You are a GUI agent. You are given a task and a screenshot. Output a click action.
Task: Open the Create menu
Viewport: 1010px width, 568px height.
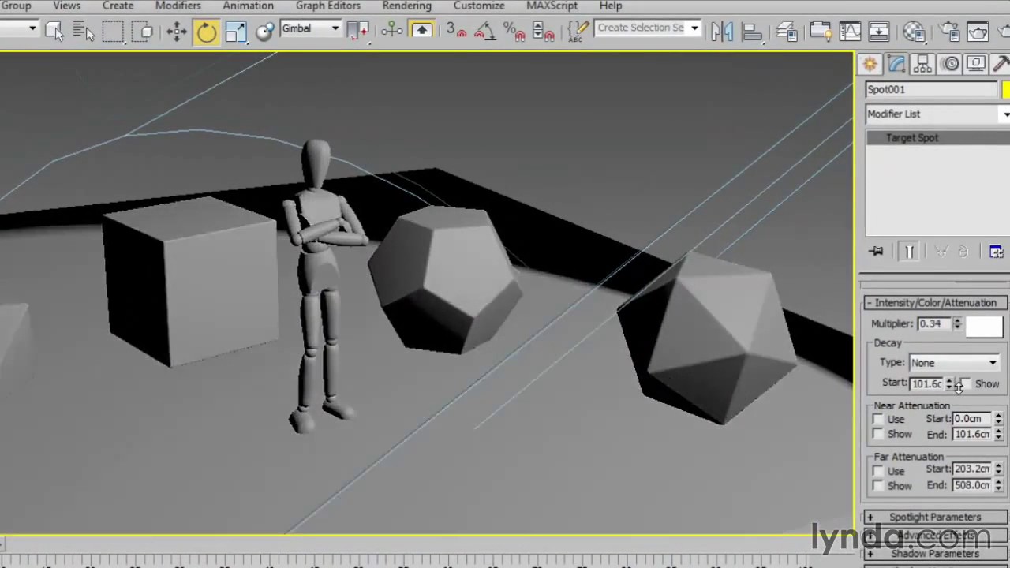coord(118,6)
